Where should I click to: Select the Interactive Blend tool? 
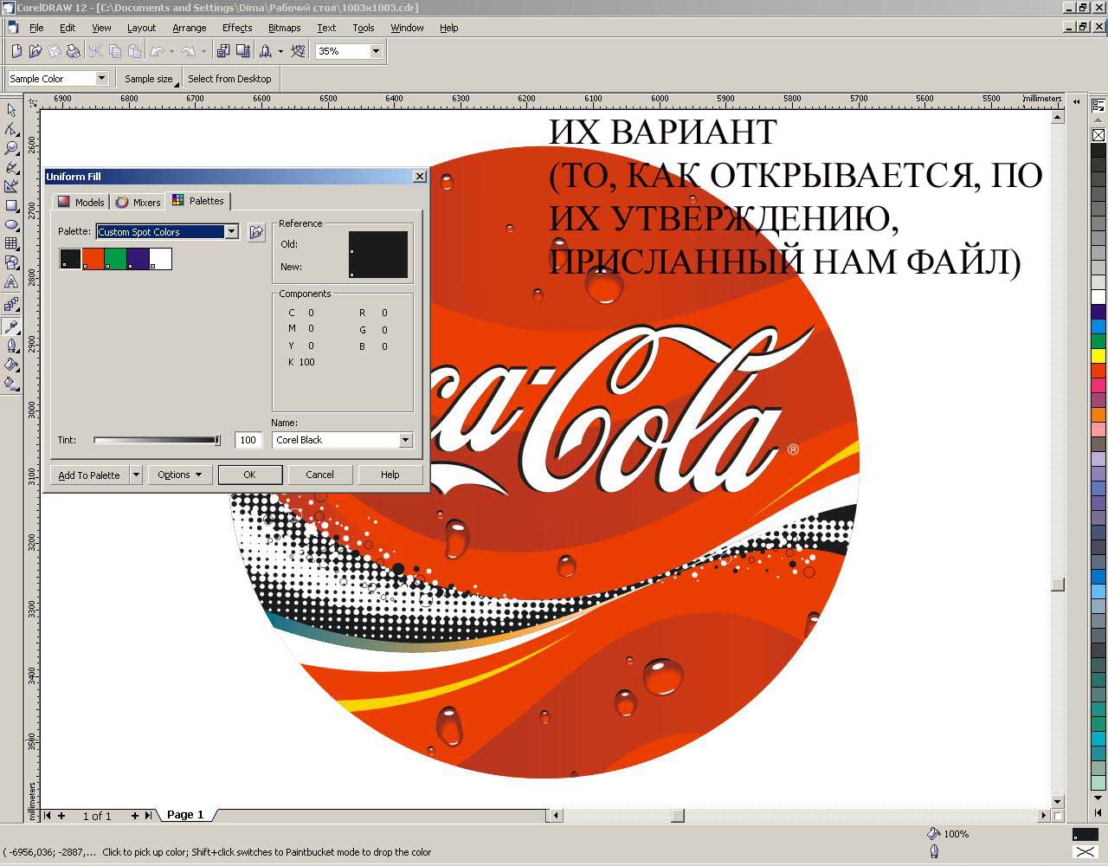(x=11, y=305)
